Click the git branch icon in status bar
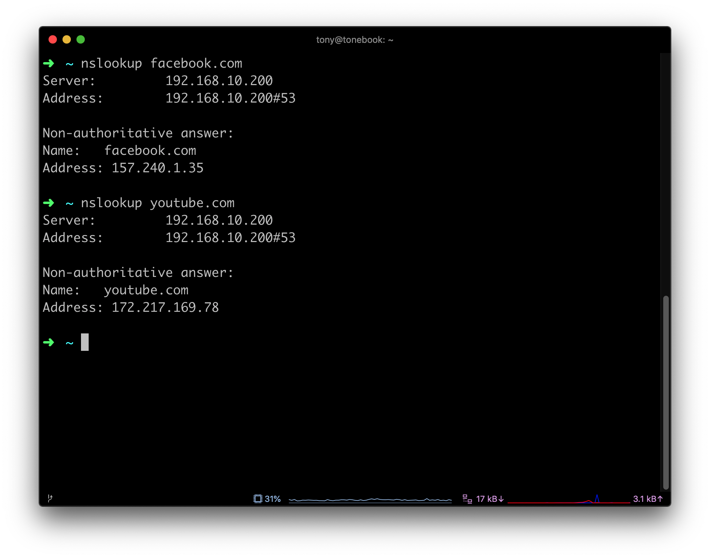Screen dimensions: 710x558 [x=50, y=498]
